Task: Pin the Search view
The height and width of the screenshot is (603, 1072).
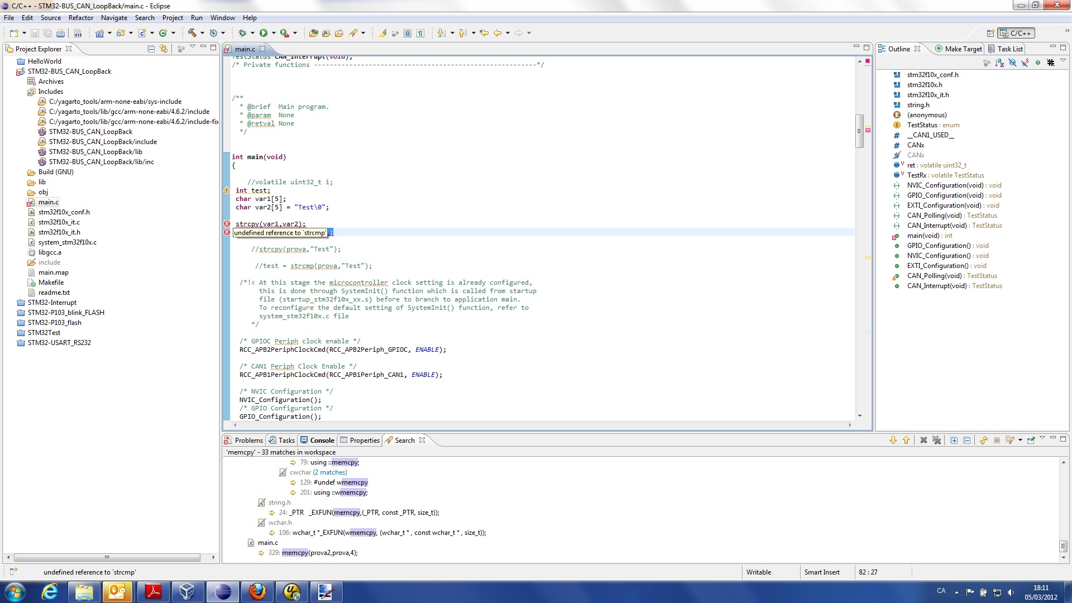Action: pos(1031,440)
